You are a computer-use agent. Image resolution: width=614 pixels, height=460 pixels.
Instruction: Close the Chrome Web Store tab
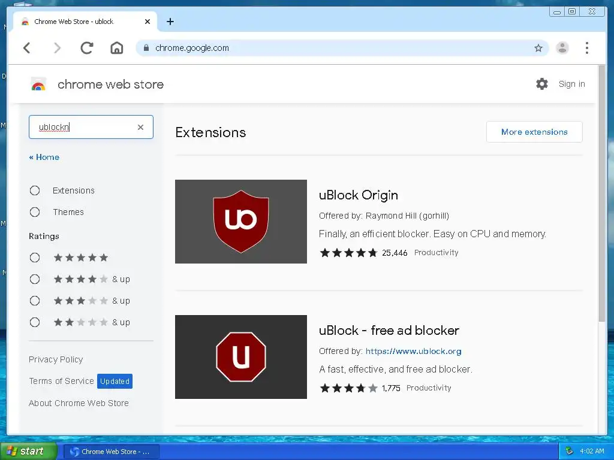click(148, 22)
